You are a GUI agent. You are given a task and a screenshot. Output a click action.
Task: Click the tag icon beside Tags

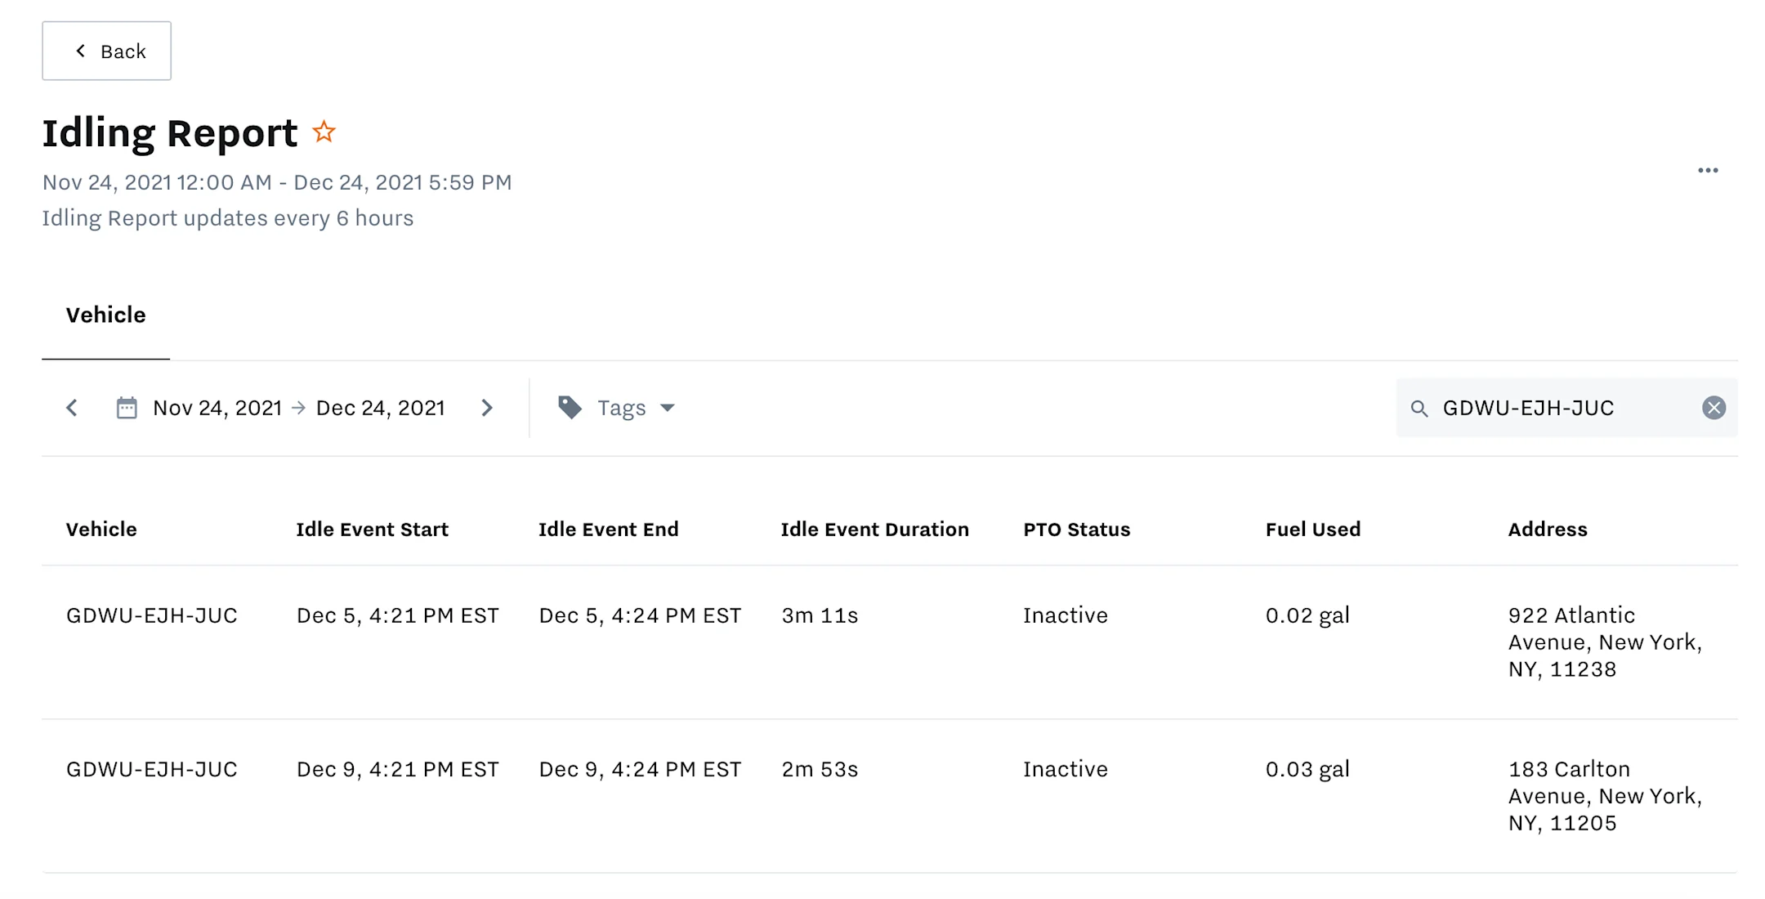(x=570, y=407)
